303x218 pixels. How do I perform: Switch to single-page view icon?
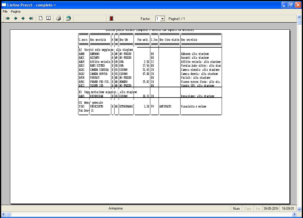coord(41,18)
